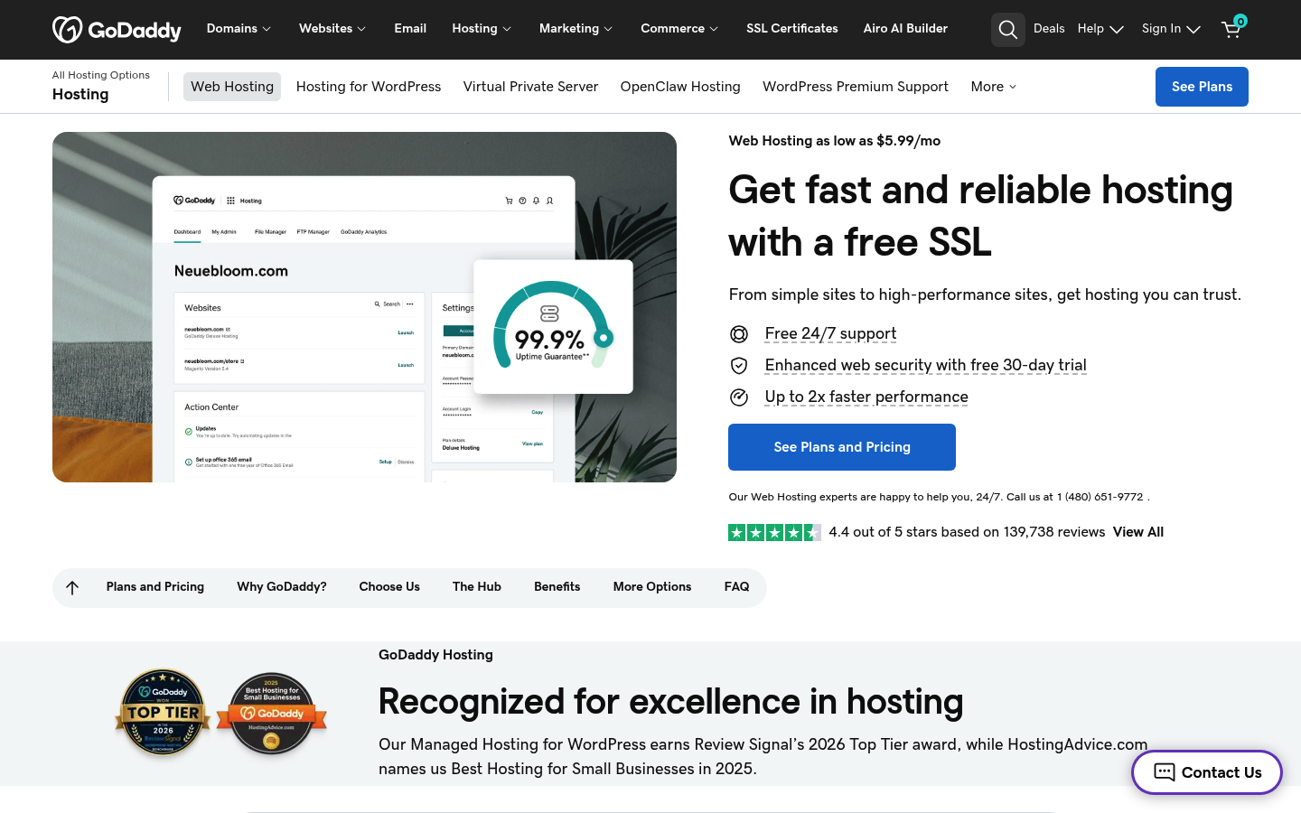The image size is (1301, 813).
Task: Jump to The Hub section
Action: click(477, 587)
